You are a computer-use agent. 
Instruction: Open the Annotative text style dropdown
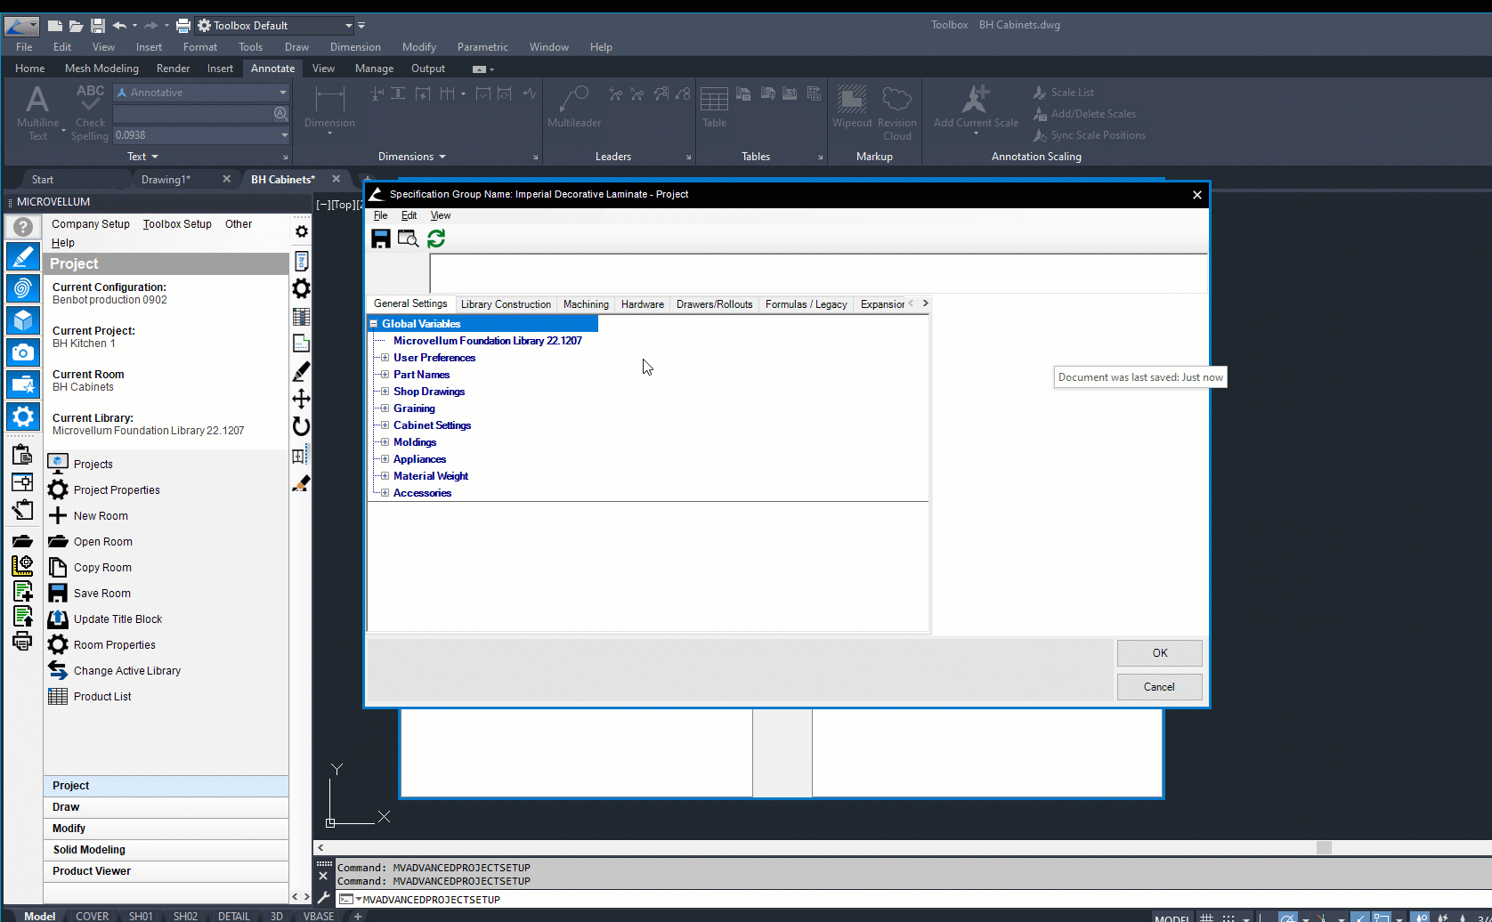(283, 93)
